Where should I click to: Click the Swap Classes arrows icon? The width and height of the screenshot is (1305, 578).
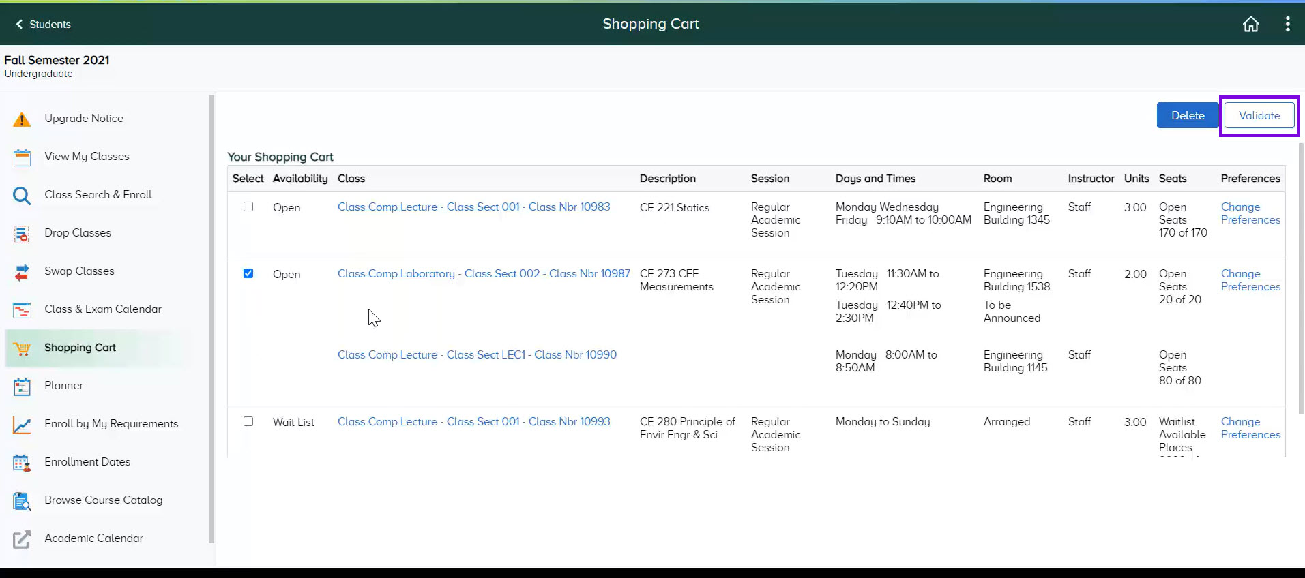(x=22, y=272)
